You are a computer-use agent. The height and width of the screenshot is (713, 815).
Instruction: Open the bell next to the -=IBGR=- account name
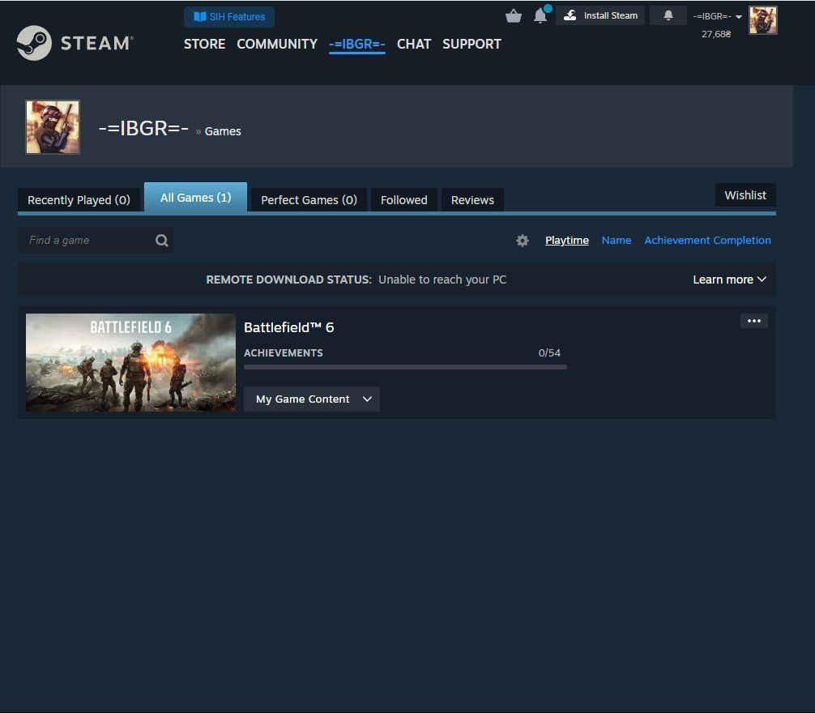point(668,15)
